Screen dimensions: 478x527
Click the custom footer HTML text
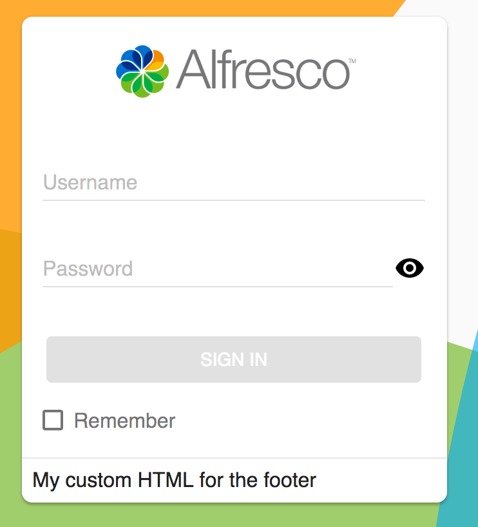coord(174,480)
